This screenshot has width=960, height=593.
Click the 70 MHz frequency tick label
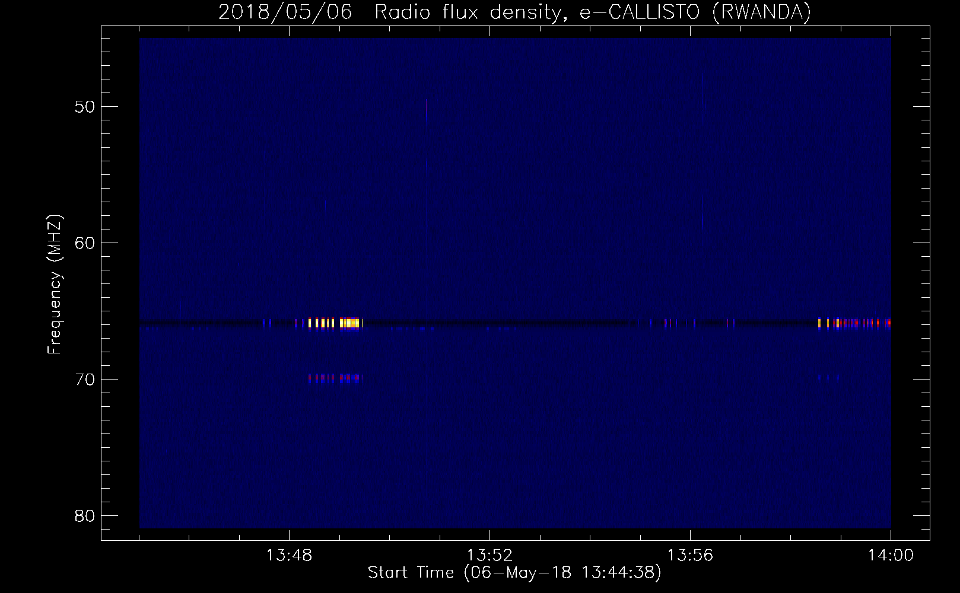tap(85, 380)
